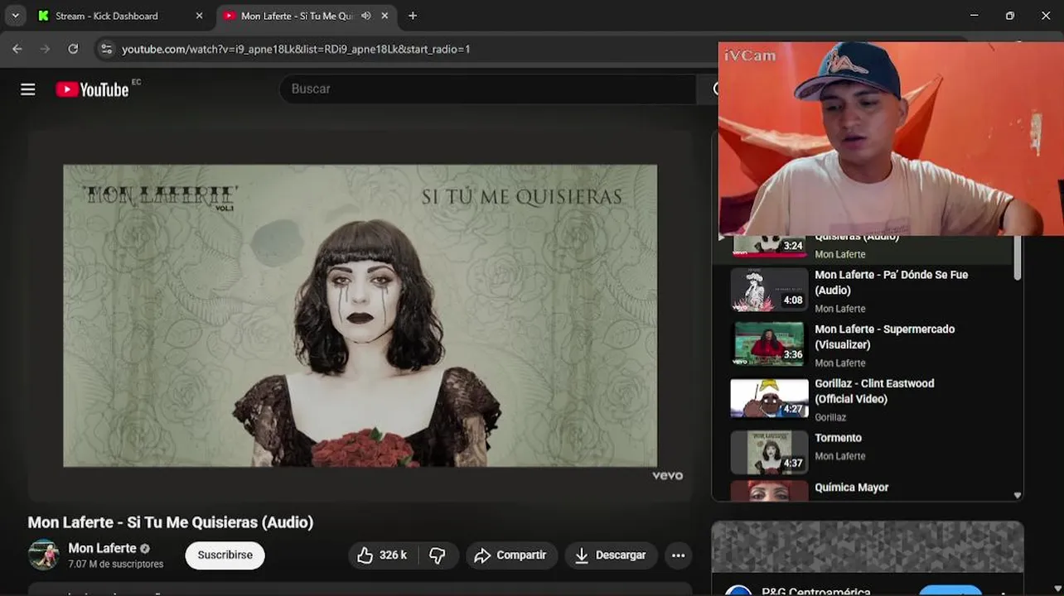Open Supermercado video thumbnail

[x=769, y=344]
